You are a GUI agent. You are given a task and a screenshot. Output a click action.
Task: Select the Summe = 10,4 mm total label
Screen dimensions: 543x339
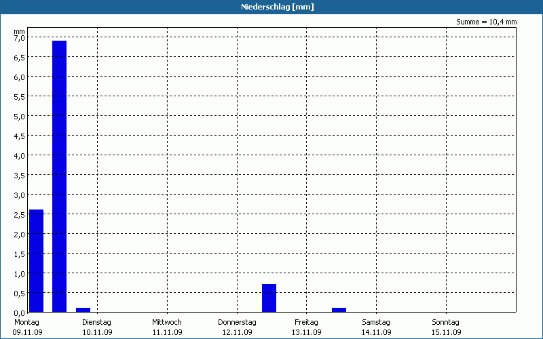[x=486, y=22]
